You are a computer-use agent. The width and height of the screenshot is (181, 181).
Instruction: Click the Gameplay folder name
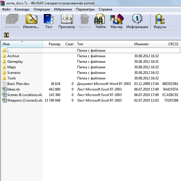[15, 62]
